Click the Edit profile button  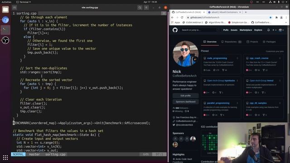[185, 96]
